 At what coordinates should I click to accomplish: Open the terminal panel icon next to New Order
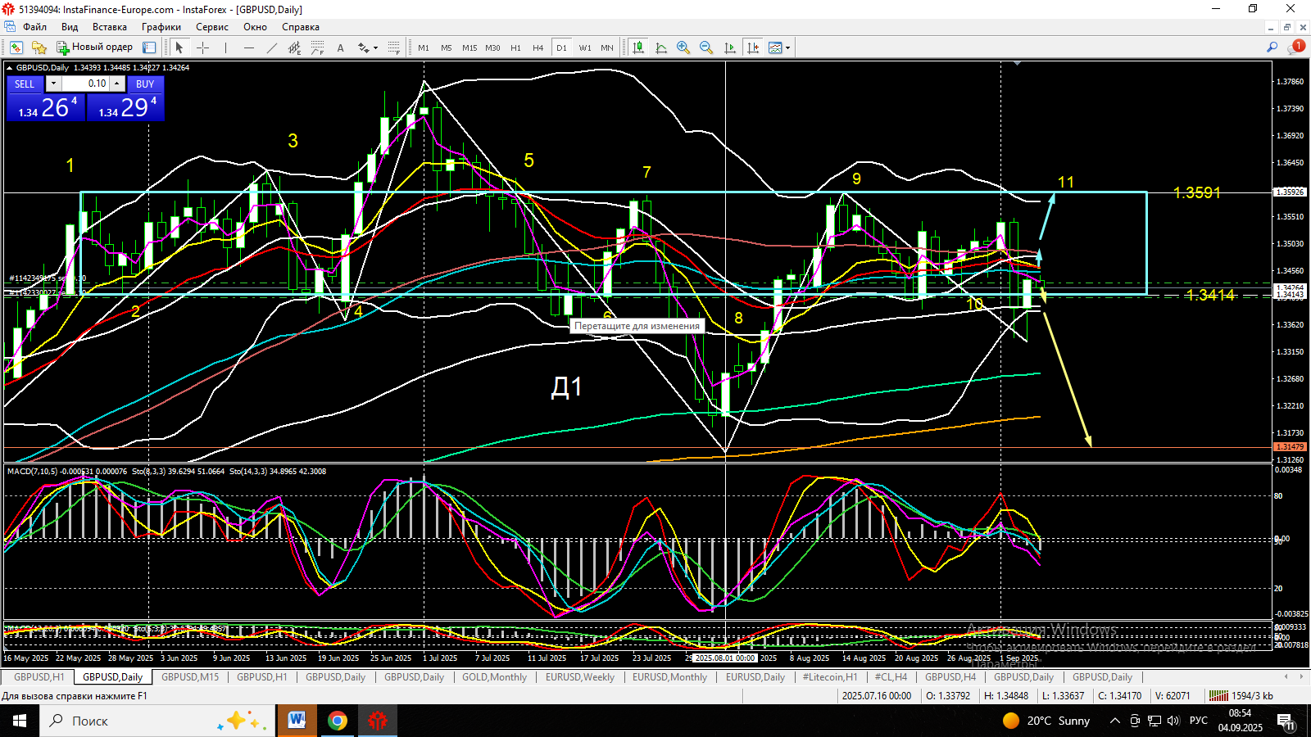click(149, 47)
